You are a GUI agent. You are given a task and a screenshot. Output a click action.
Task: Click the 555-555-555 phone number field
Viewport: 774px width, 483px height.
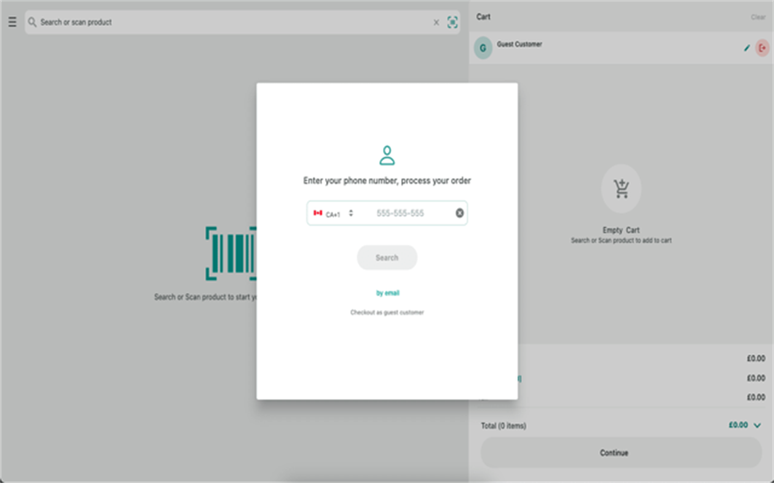(400, 213)
